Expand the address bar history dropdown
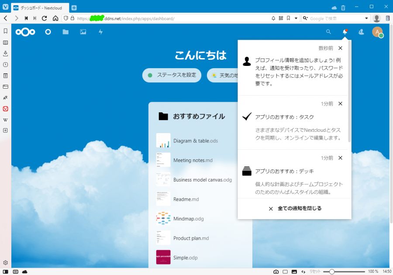The image size is (393, 275). (296, 18)
